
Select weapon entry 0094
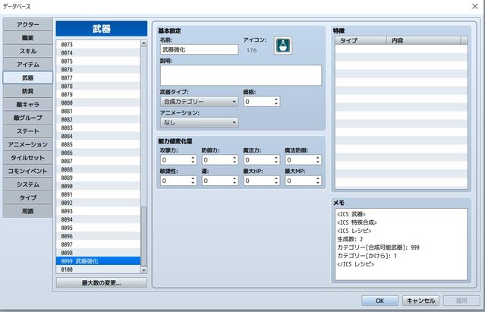point(98,219)
